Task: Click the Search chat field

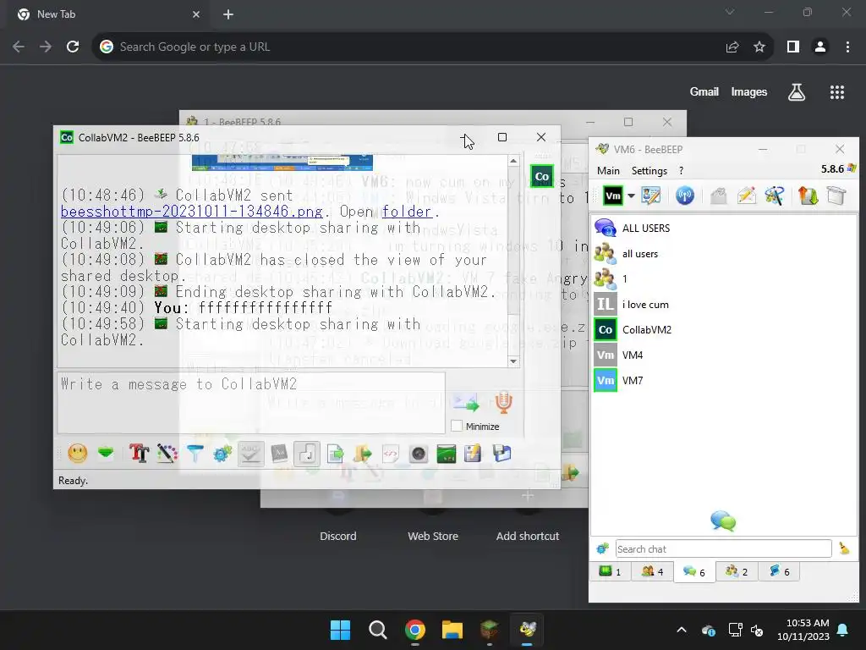Action: (x=724, y=548)
